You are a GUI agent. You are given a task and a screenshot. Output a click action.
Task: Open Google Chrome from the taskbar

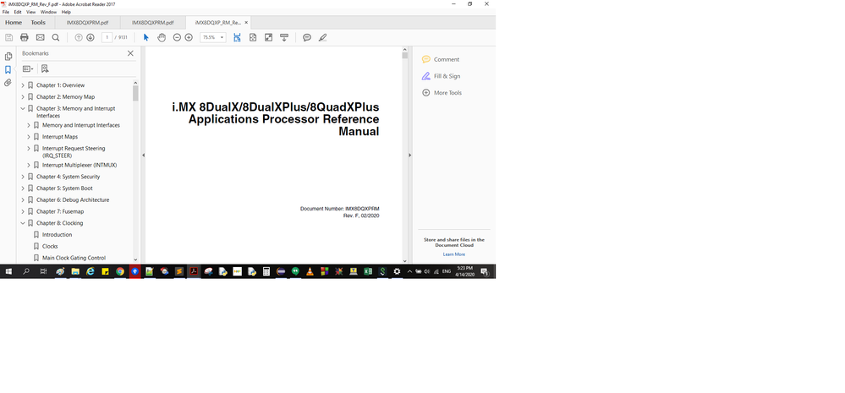tap(120, 271)
